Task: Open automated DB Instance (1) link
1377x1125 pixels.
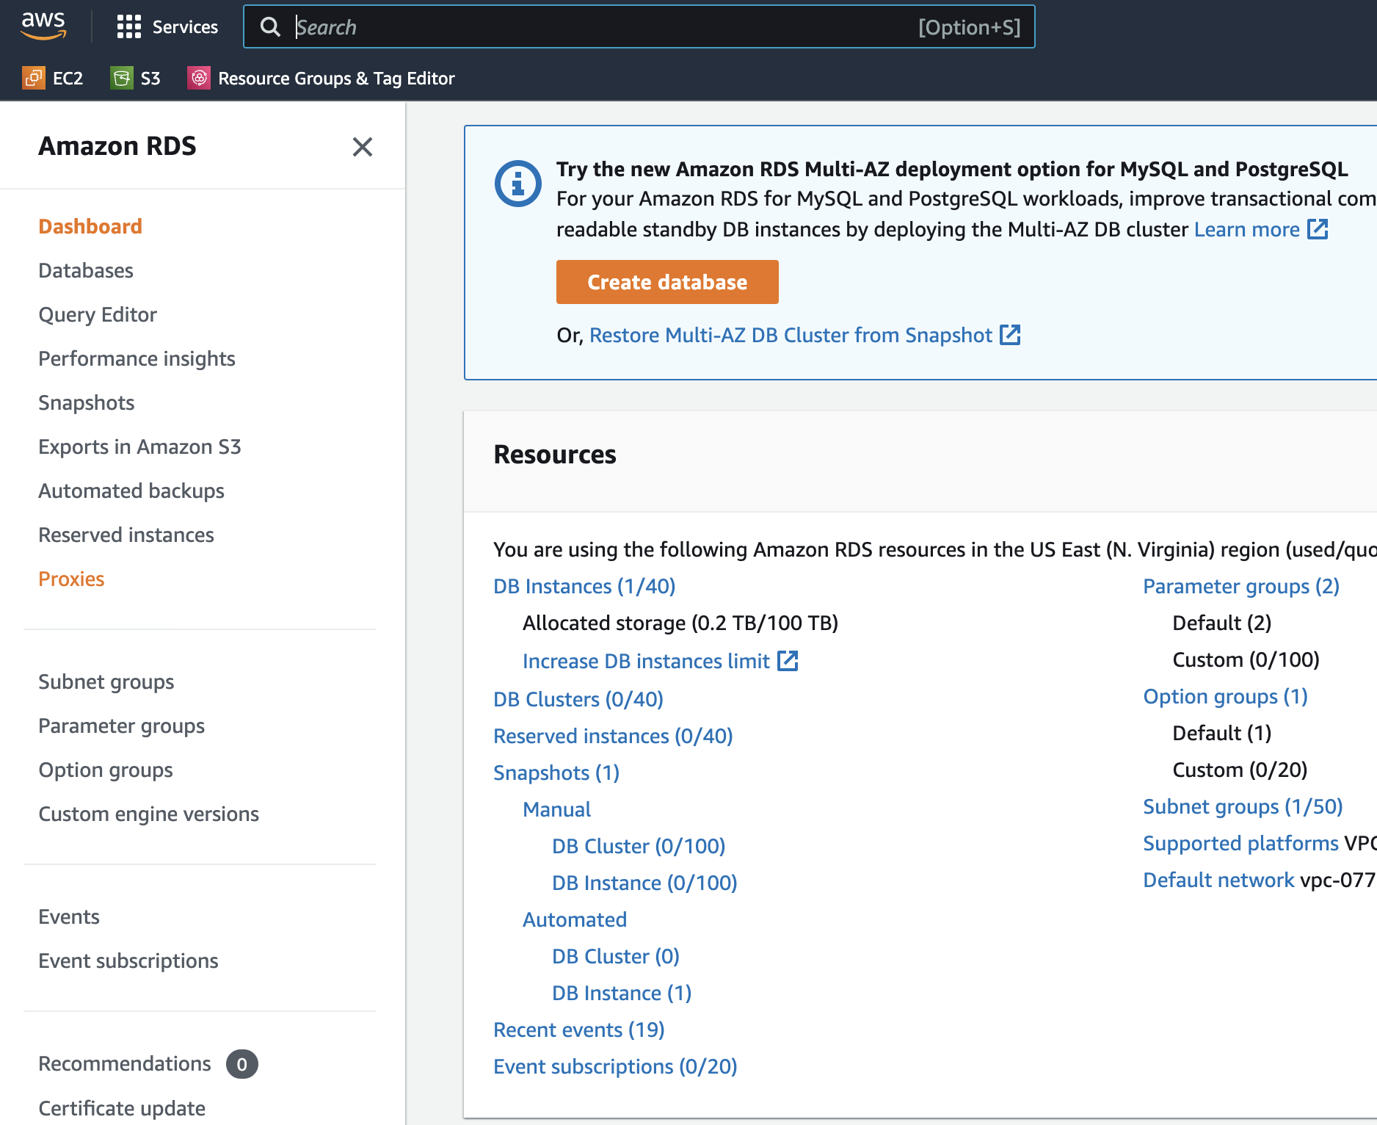Action: click(x=622, y=993)
